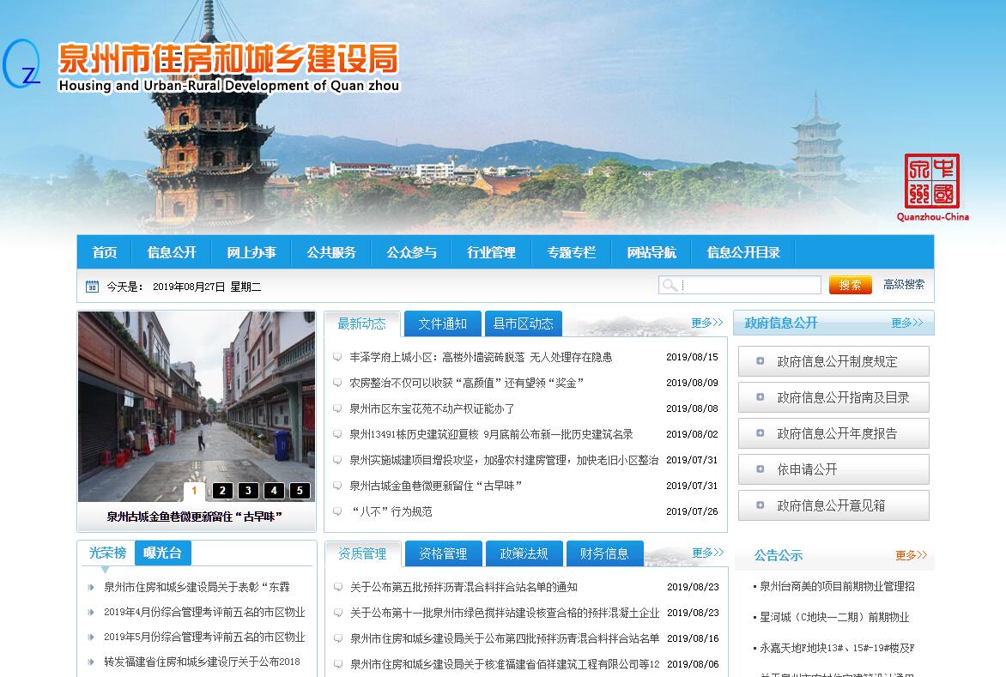The height and width of the screenshot is (677, 1006).
Task: Open the 泉州古城金鱼巷 slideshow photo
Action: click(197, 403)
